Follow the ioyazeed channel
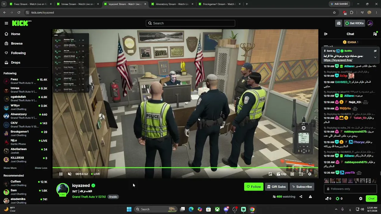 pyautogui.click(x=254, y=187)
